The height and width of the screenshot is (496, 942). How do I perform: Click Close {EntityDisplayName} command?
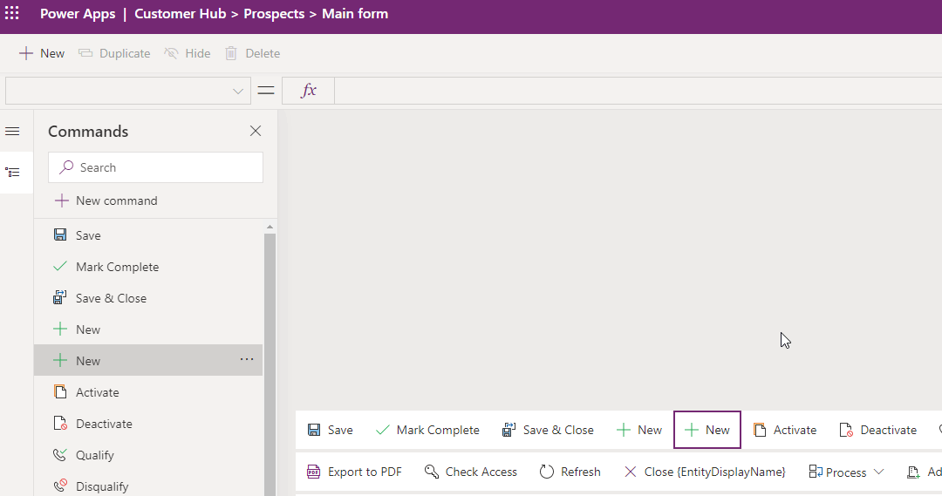click(705, 472)
